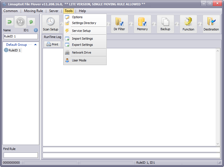Close the open Tools menu
224x167 pixels.
tap(69, 11)
